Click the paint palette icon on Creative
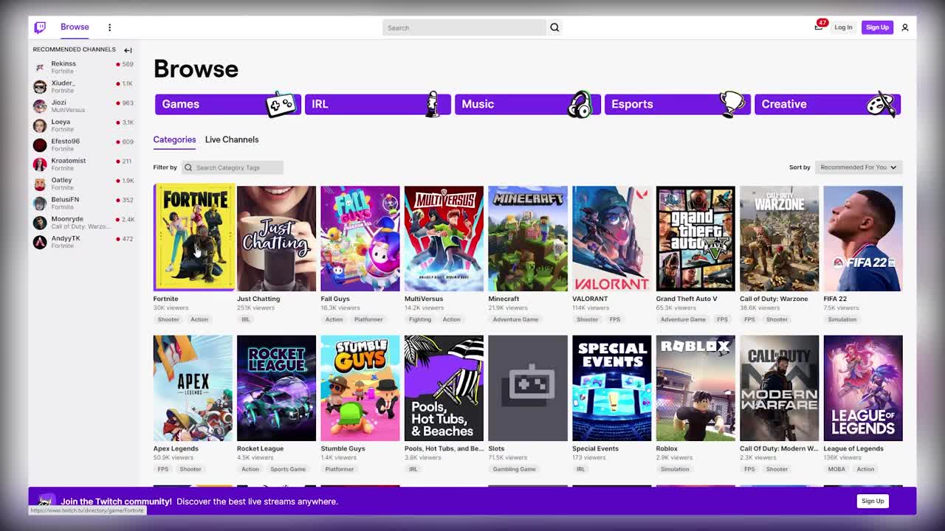 coord(881,104)
